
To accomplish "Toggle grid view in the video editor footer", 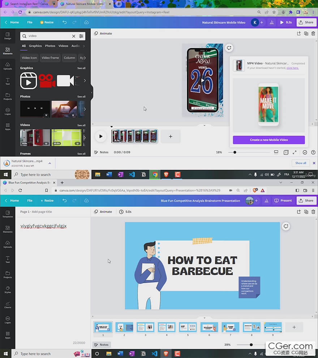I will pyautogui.click(x=286, y=152).
